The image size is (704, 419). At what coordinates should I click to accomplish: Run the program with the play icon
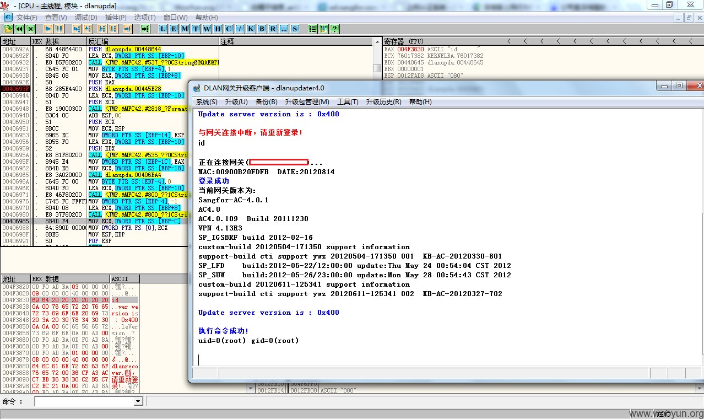tap(48, 29)
